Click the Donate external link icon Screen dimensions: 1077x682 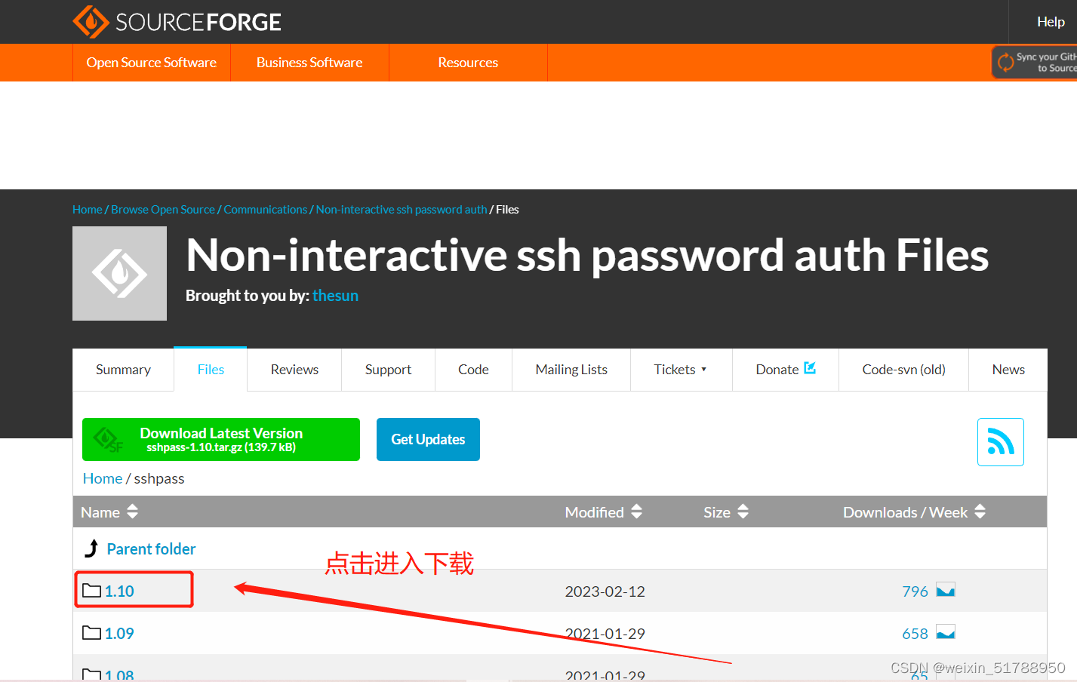[x=810, y=368]
